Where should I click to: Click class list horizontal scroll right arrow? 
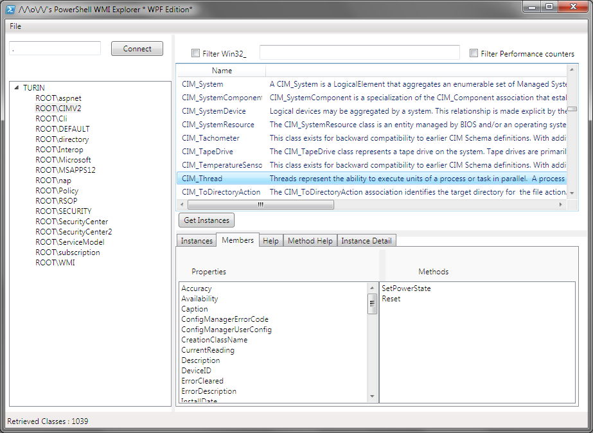pos(560,204)
